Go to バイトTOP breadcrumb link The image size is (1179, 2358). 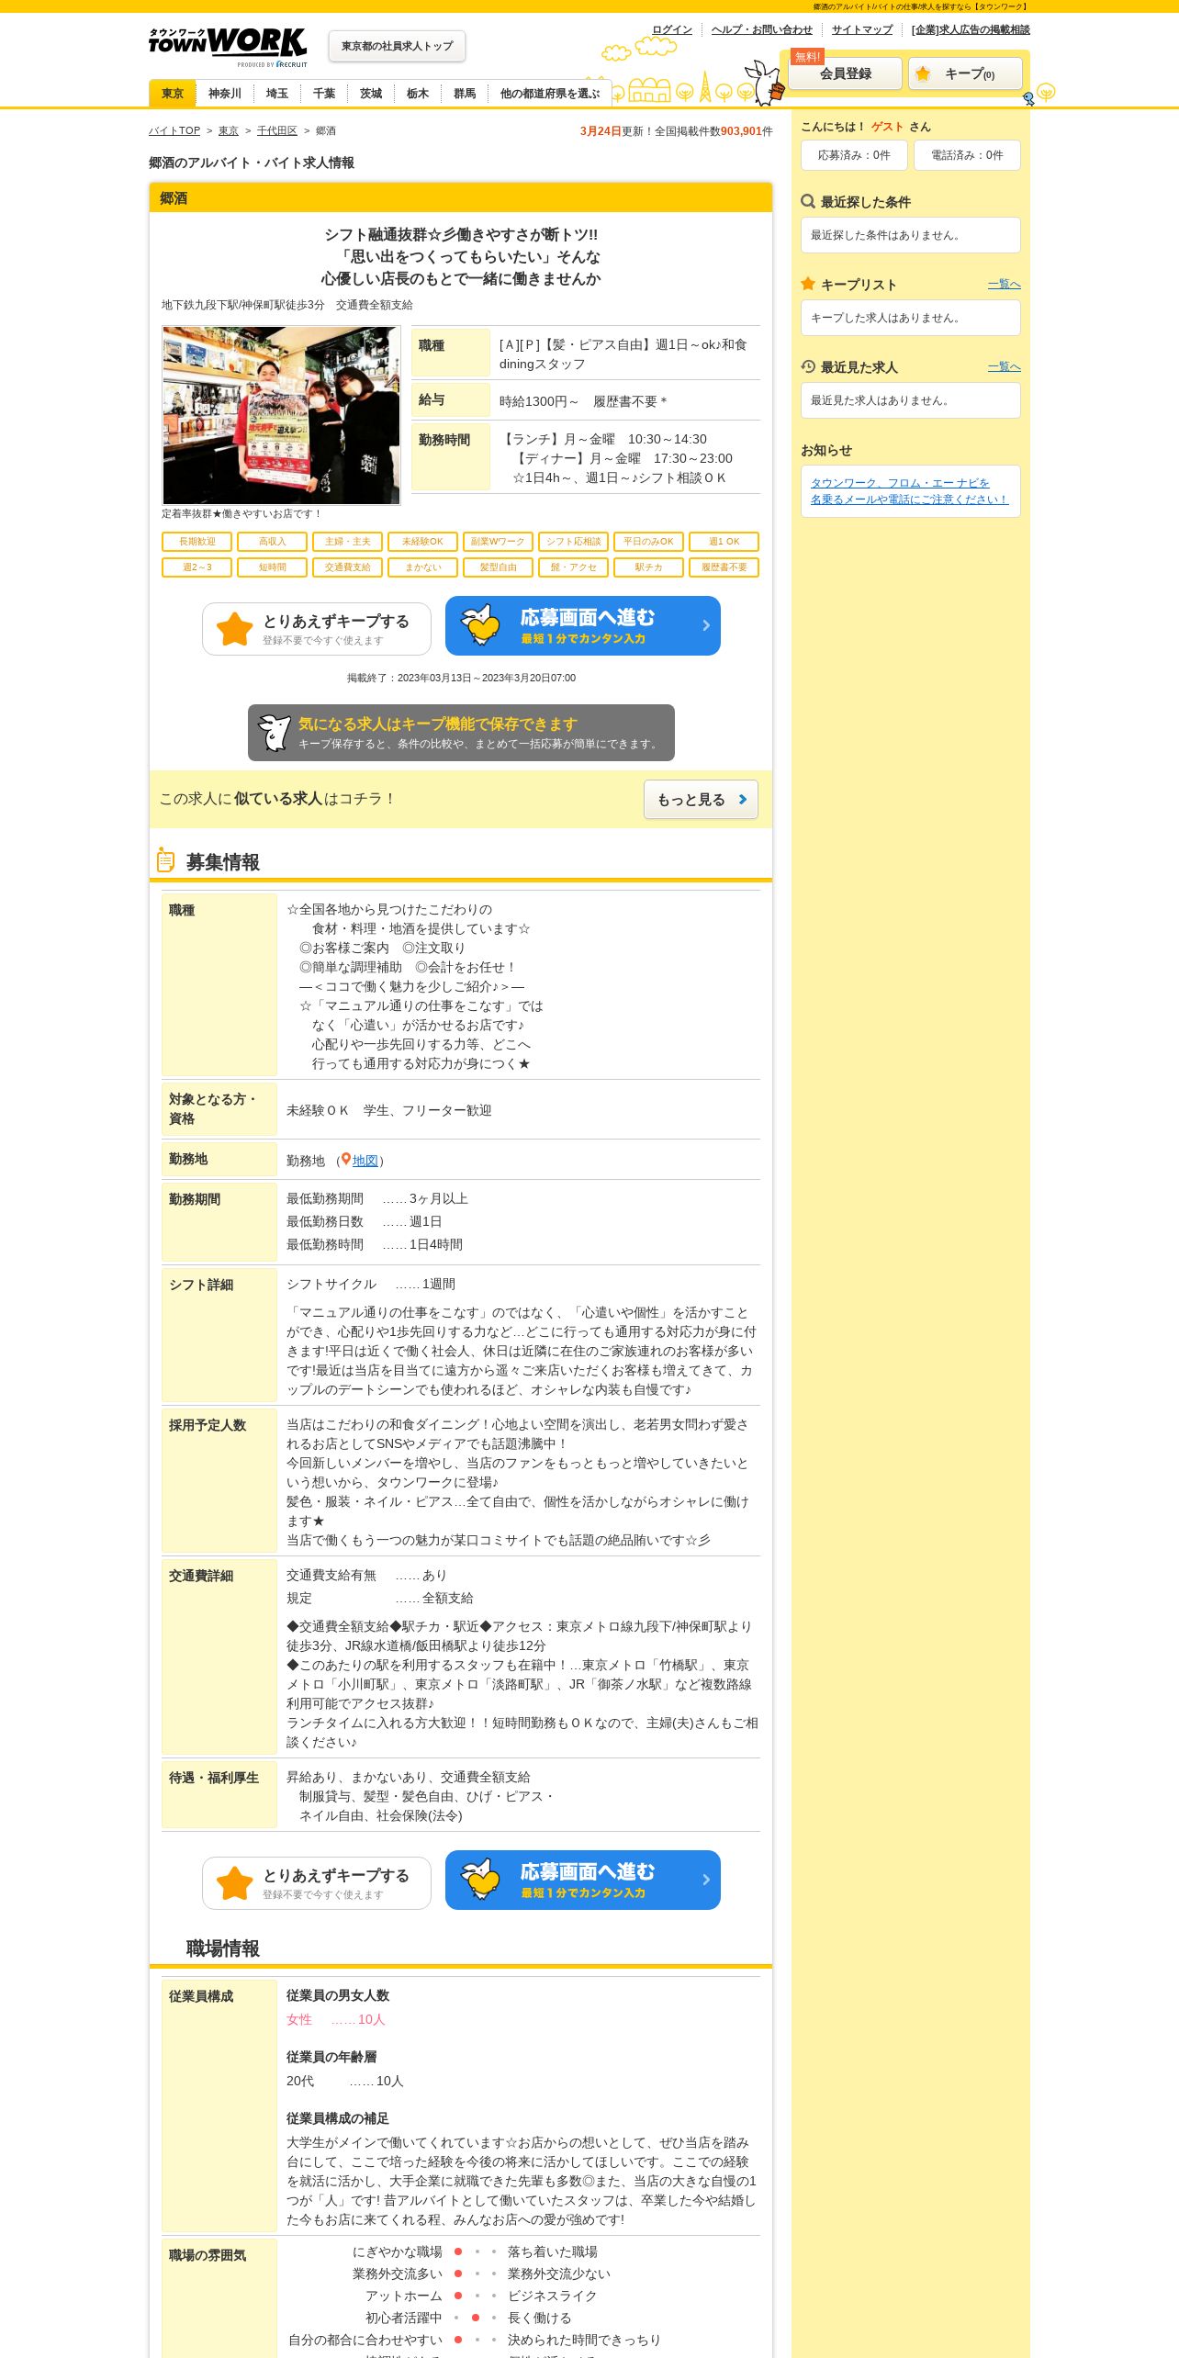(x=174, y=131)
